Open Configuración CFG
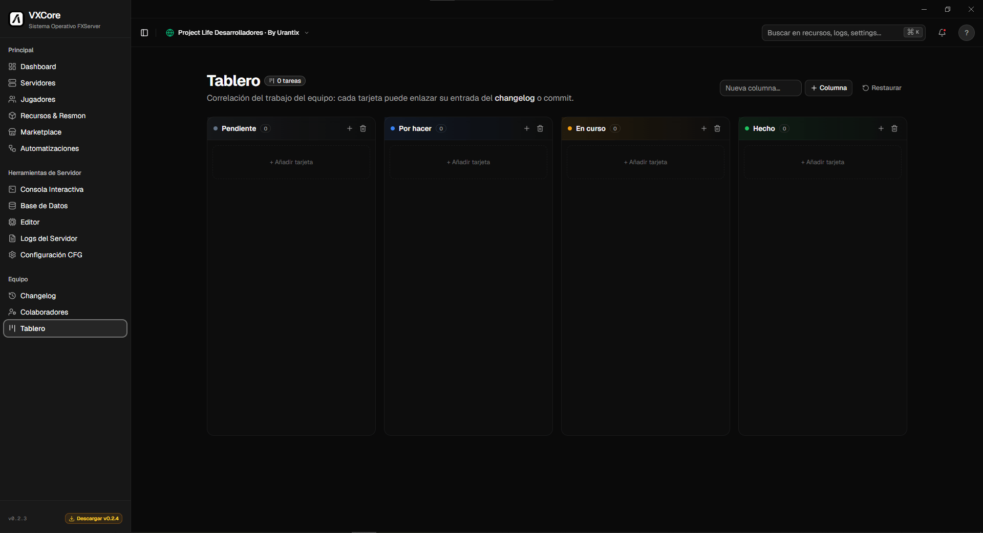This screenshot has height=533, width=983. coord(65,255)
